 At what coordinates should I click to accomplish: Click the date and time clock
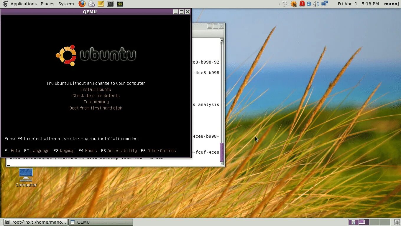pos(358,4)
